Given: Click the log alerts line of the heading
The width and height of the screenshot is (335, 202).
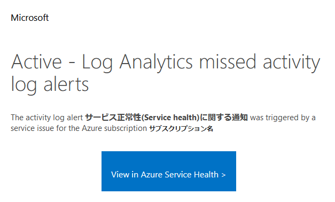Looking at the screenshot, I should [x=50, y=85].
